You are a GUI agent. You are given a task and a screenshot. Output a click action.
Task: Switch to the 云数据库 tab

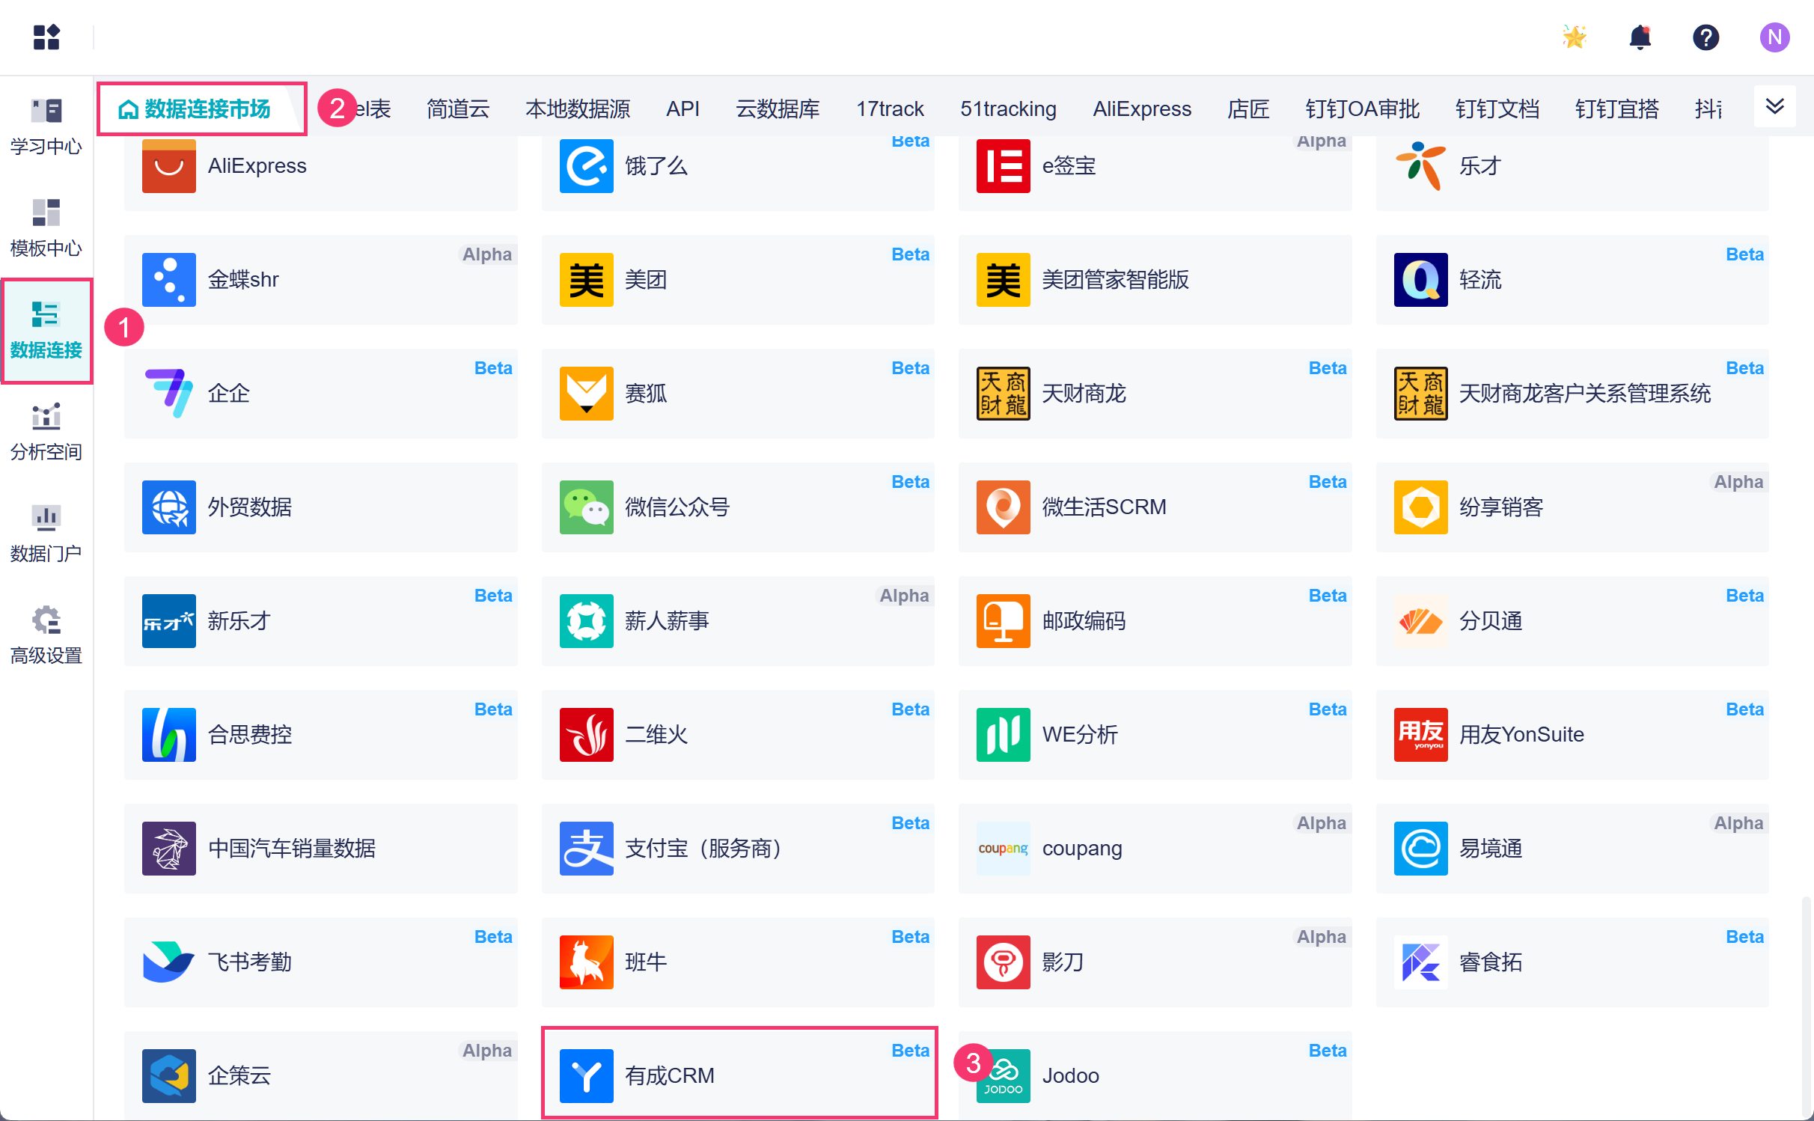pyautogui.click(x=778, y=109)
